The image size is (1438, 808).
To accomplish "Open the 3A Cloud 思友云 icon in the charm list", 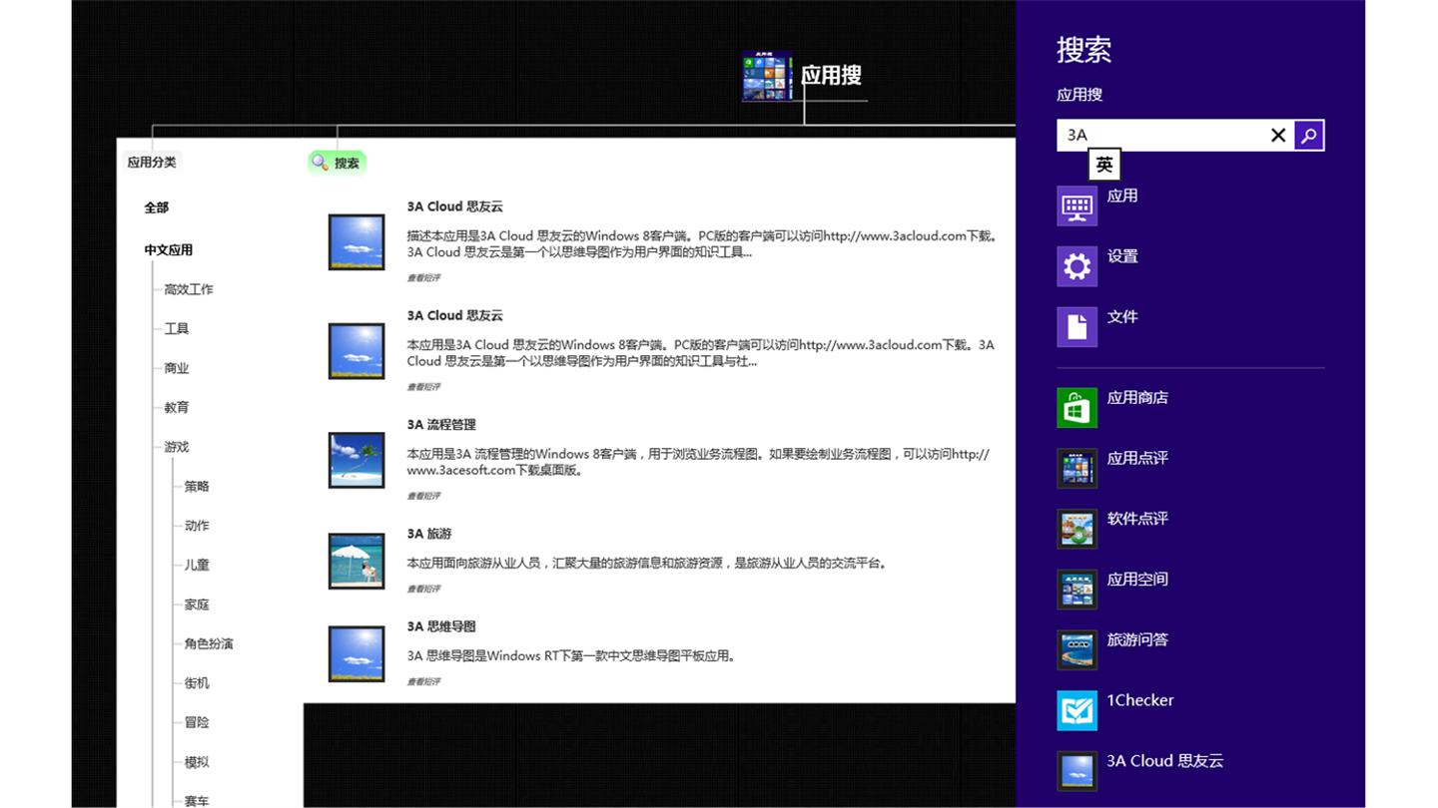I will 1077,771.
